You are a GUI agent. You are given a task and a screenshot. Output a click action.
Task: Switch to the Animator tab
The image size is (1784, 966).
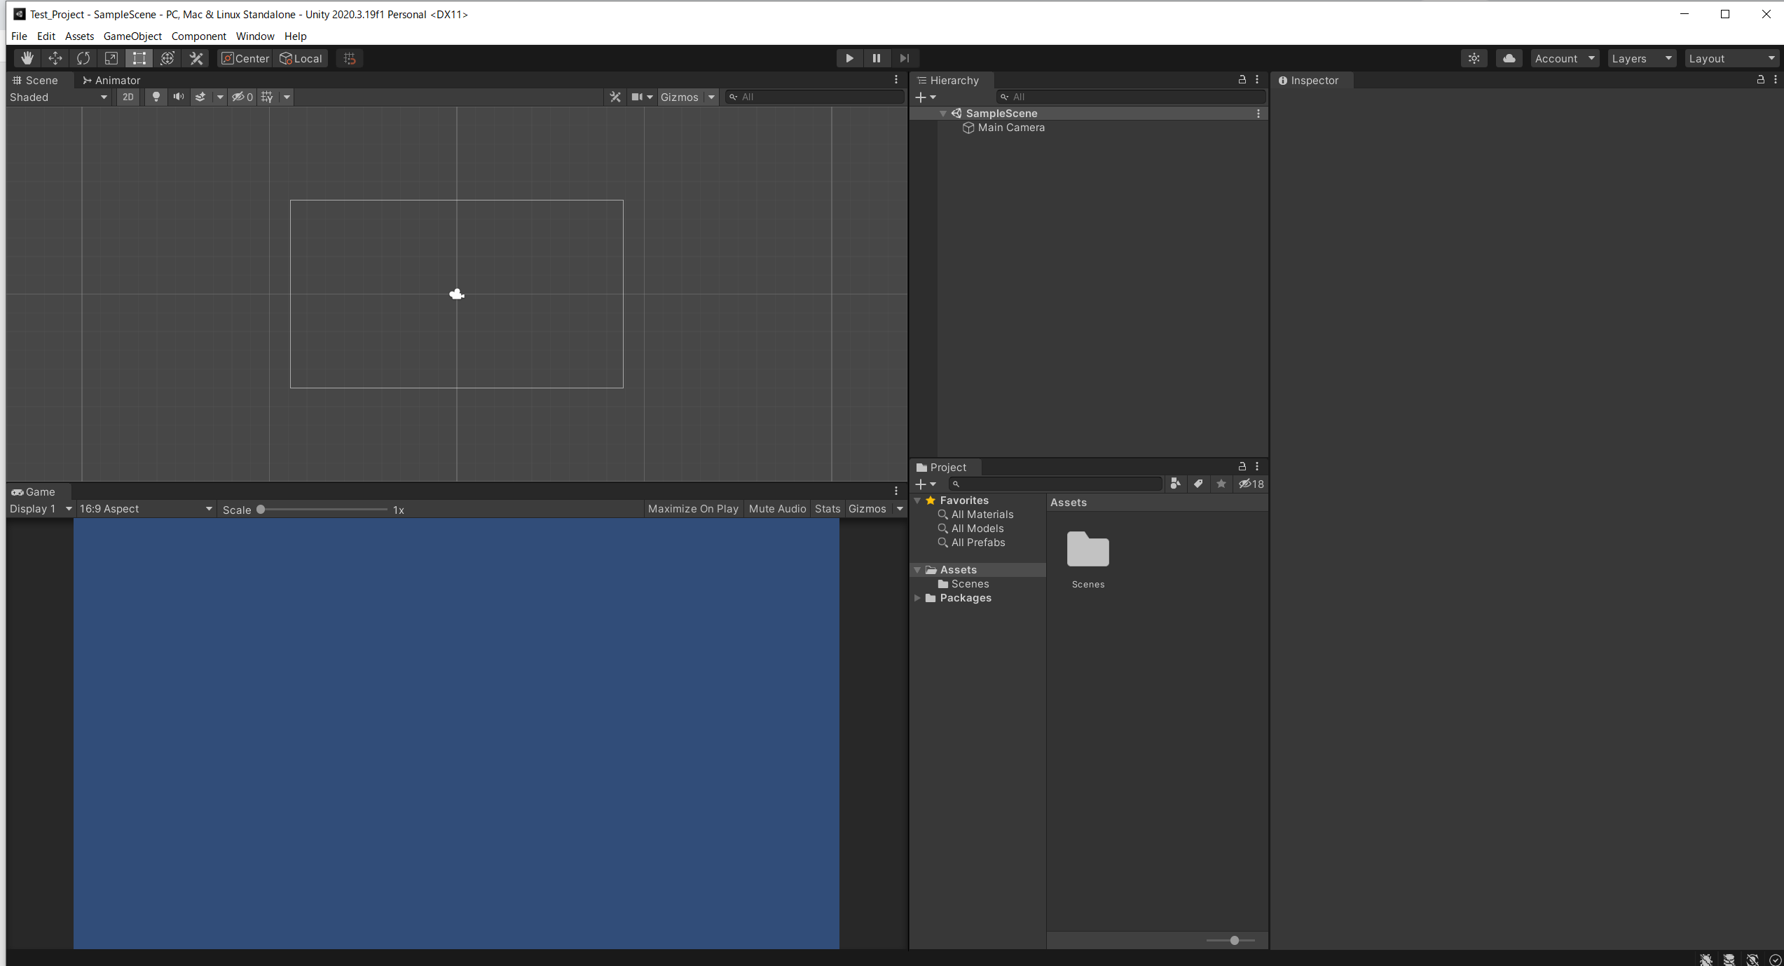[111, 80]
